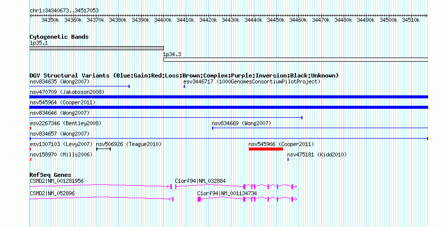Click the 34420k ruler position
The height and width of the screenshot is (227, 442).
tap(208, 20)
